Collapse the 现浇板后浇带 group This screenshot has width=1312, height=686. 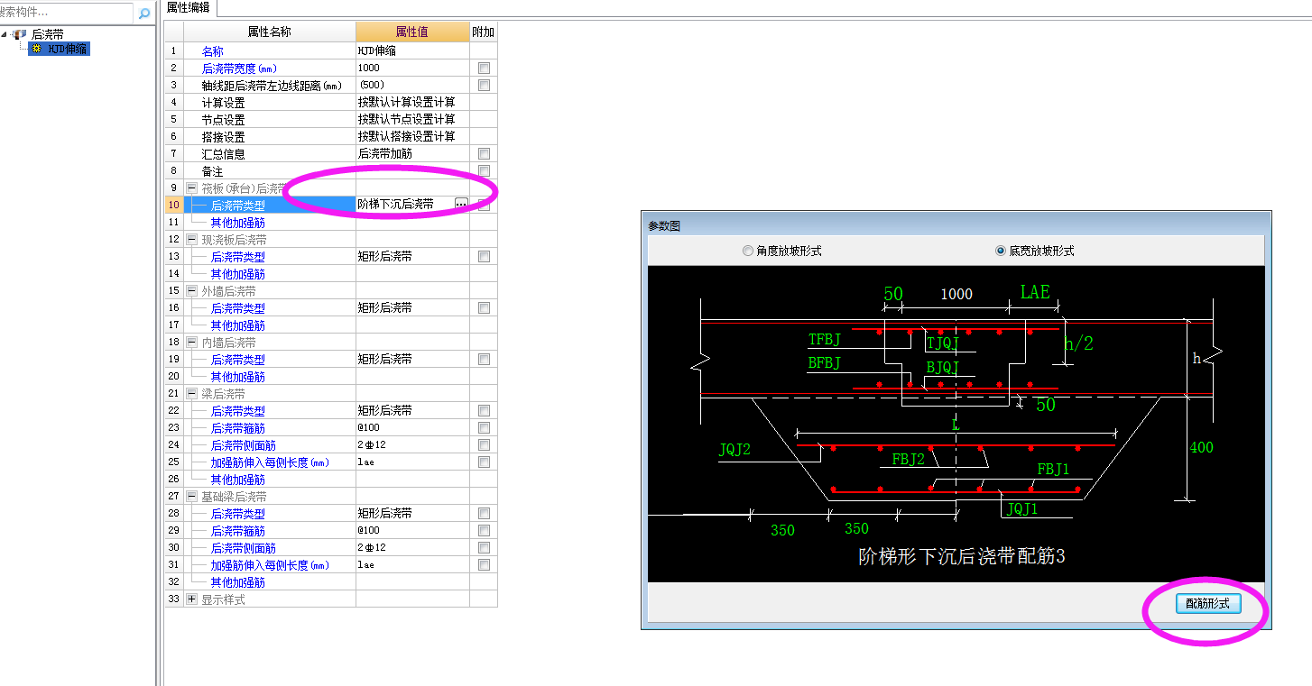(x=191, y=239)
